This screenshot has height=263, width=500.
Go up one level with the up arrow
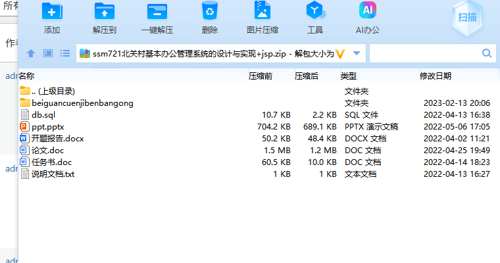click(30, 53)
